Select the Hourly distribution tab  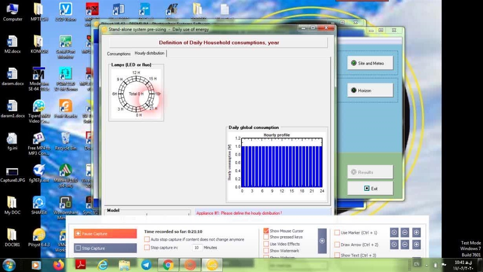pos(149,53)
